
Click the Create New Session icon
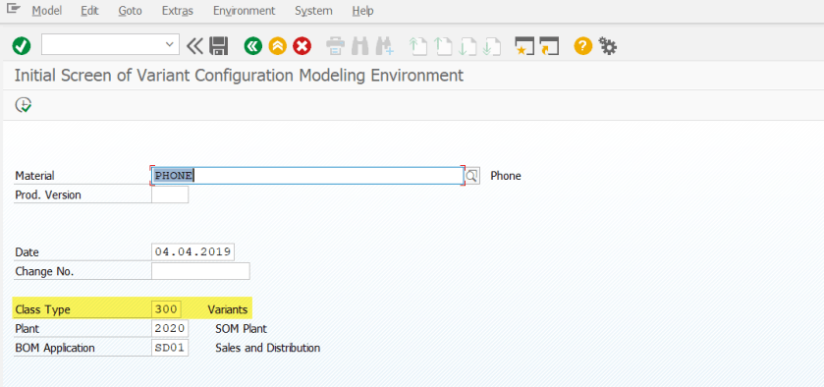[524, 46]
